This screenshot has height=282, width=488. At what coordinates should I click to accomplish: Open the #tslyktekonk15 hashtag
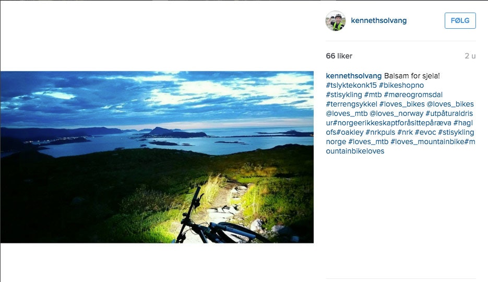351,85
